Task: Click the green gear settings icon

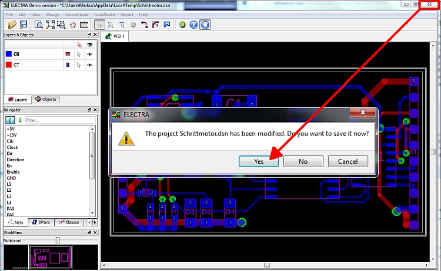Action: point(182,25)
